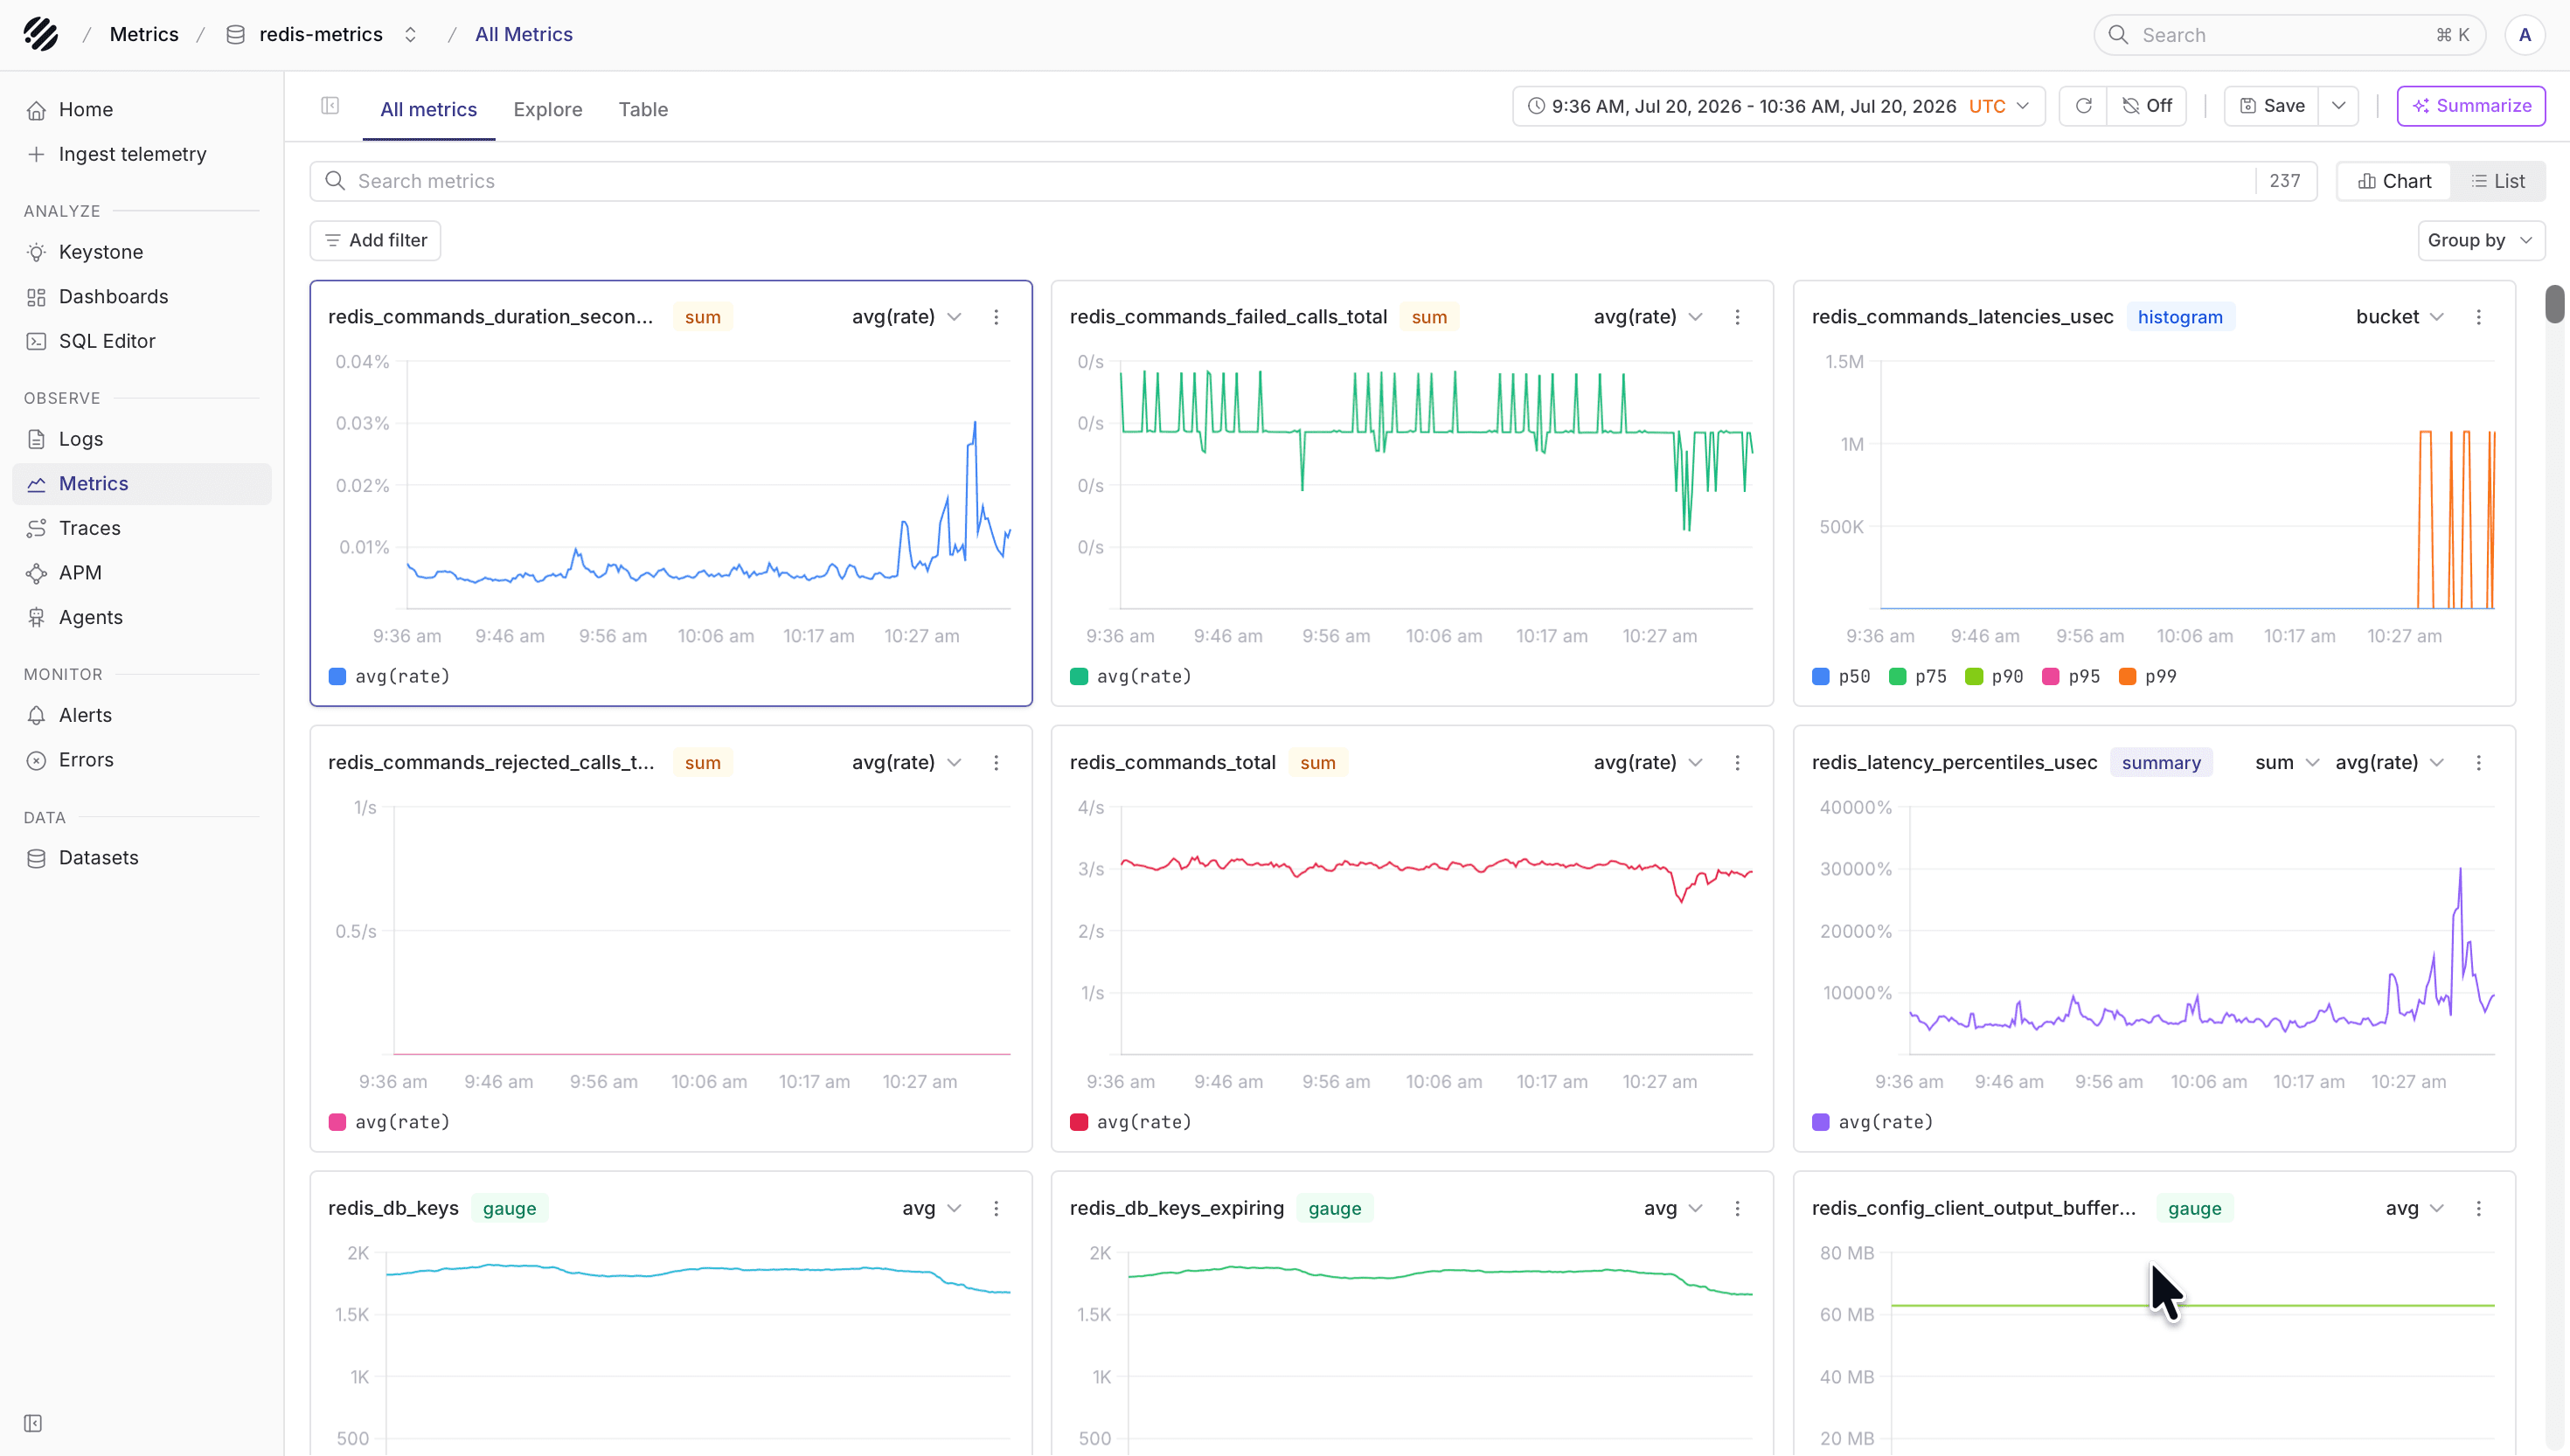Open more options for redis_commands_total chart
The width and height of the screenshot is (2570, 1456).
(x=1737, y=763)
